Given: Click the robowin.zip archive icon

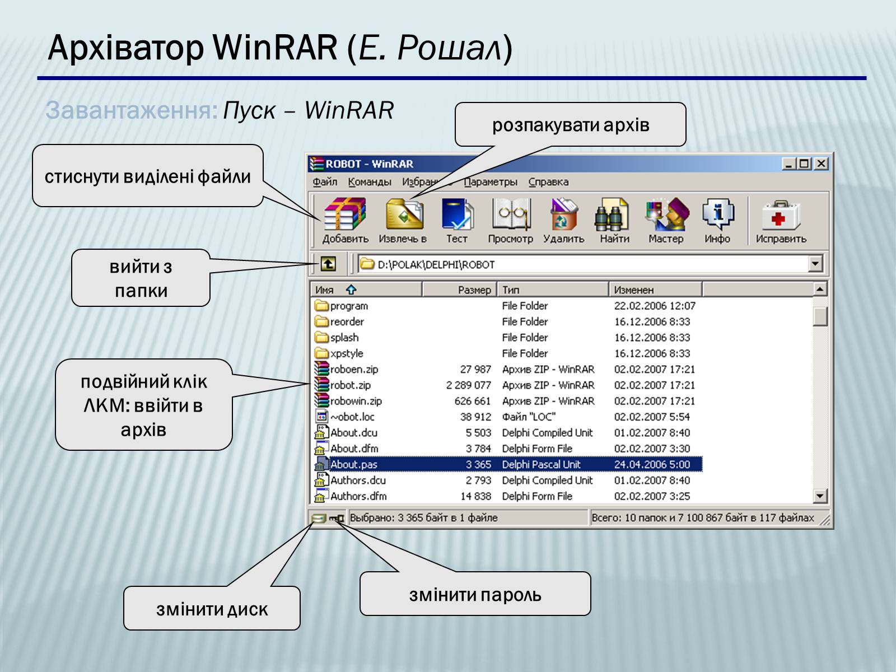Looking at the screenshot, I should [x=321, y=400].
